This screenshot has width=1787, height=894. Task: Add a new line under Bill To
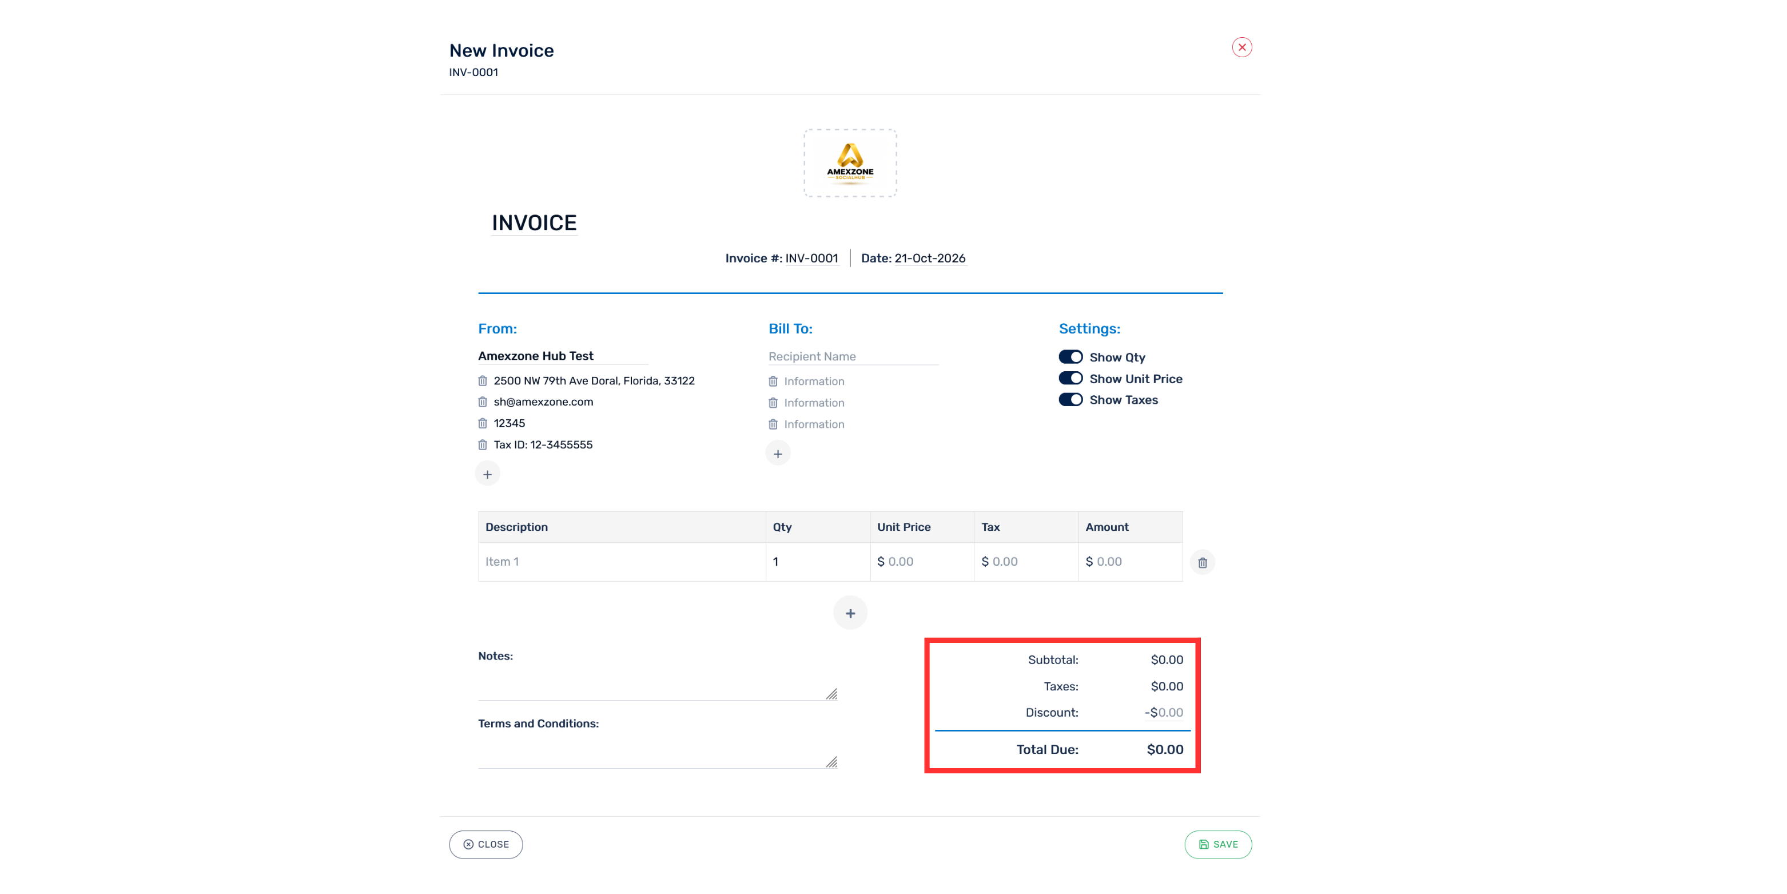click(778, 453)
